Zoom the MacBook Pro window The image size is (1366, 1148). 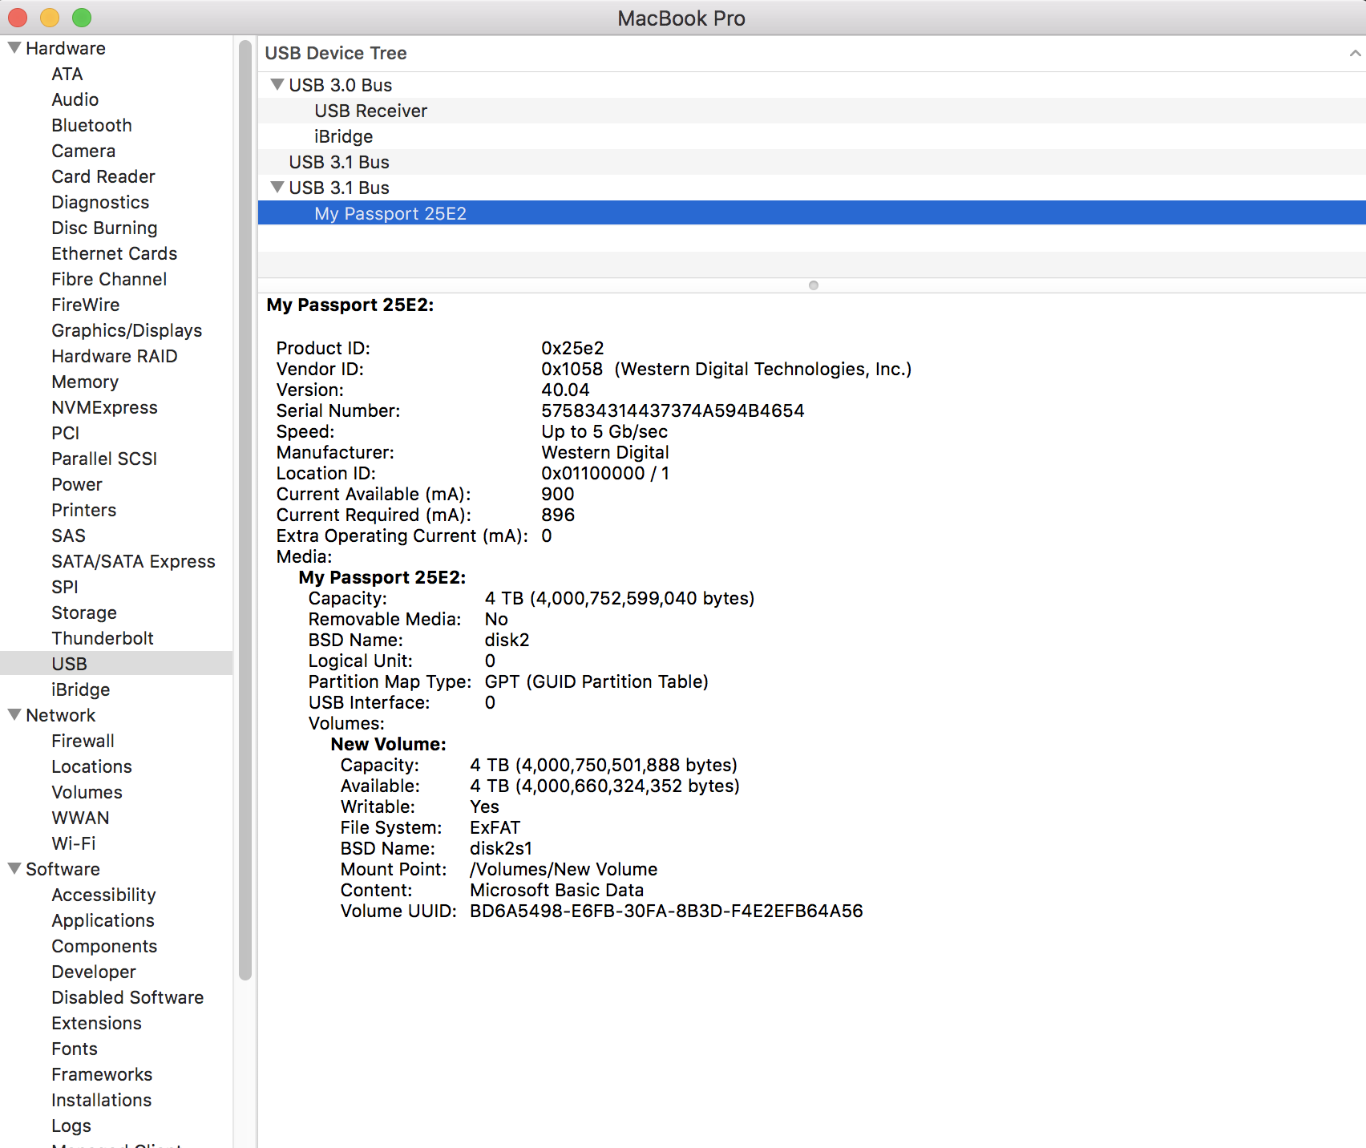[82, 18]
